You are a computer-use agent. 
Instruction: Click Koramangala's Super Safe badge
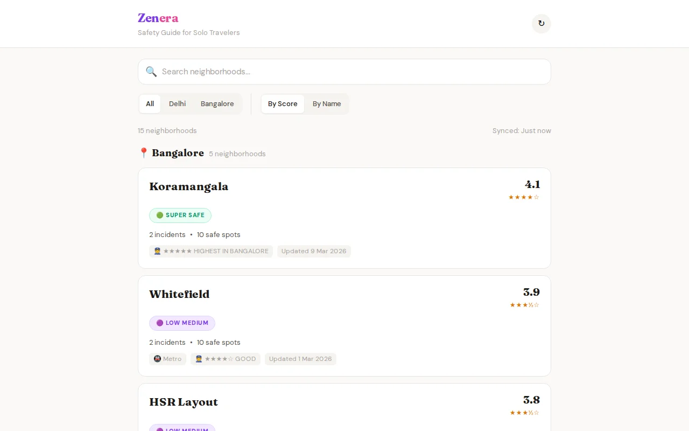[x=180, y=215]
